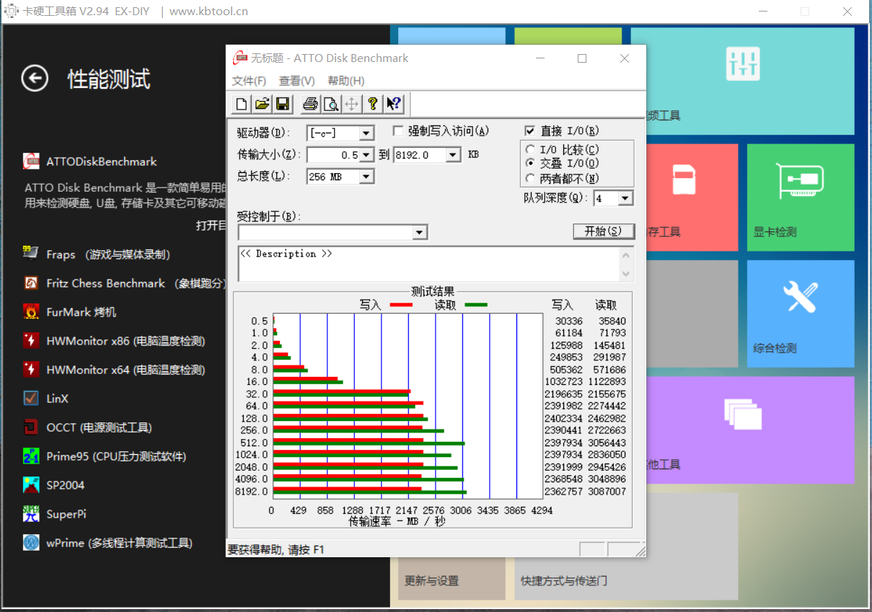Open a saved benchmark via the folder icon
872x612 pixels.
(263, 104)
